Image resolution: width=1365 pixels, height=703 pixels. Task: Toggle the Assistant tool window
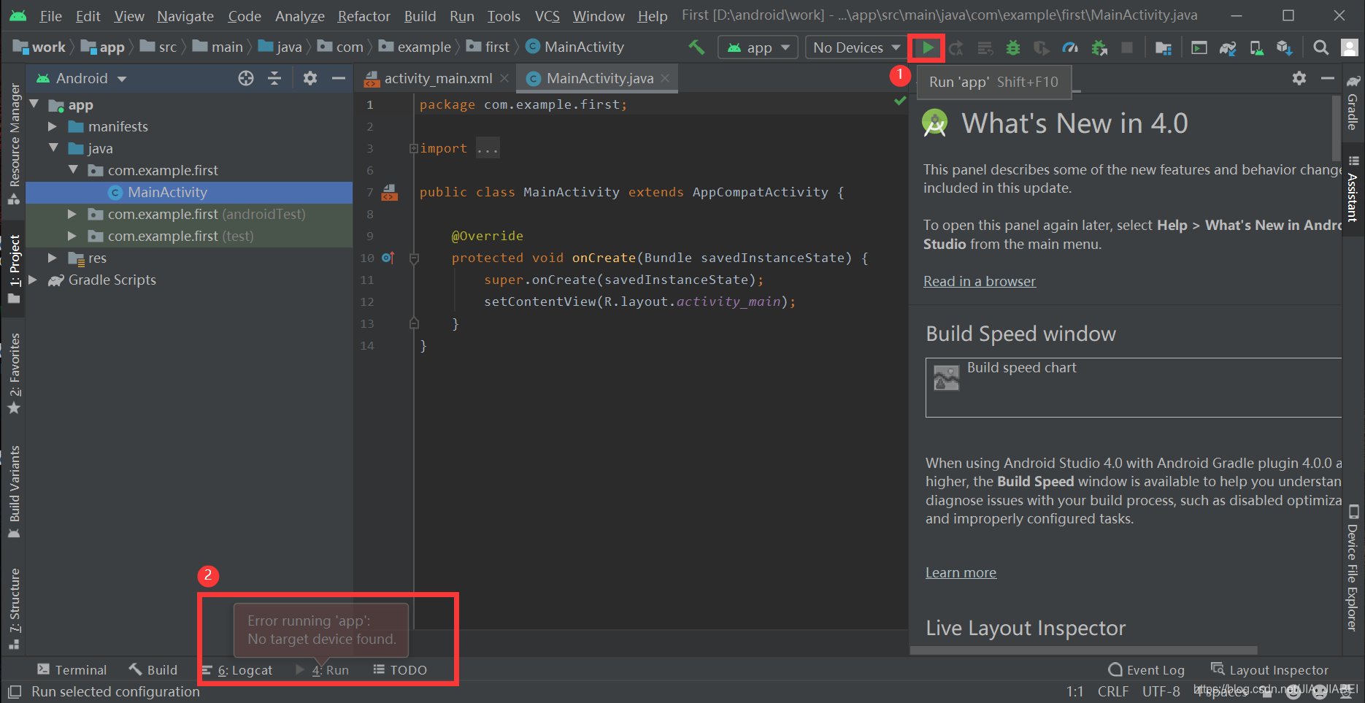[1353, 190]
